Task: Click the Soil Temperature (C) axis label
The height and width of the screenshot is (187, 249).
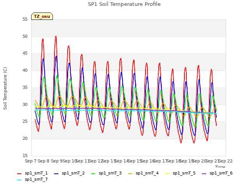Action: pos(5,88)
